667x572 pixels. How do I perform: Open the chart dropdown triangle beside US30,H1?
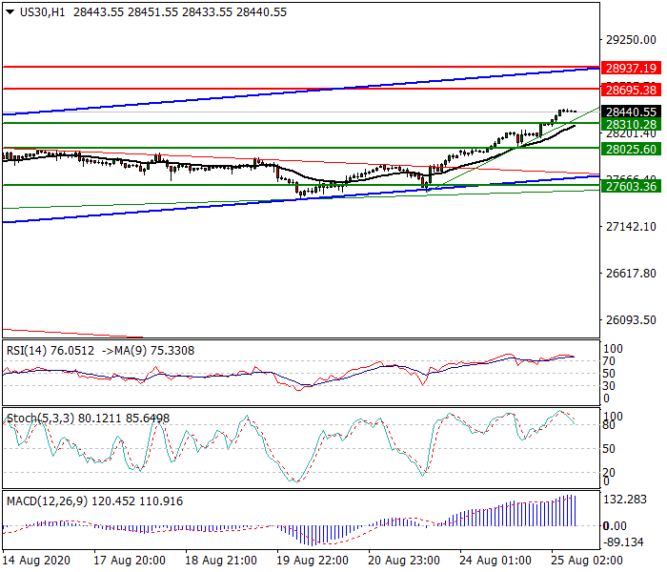[10, 11]
